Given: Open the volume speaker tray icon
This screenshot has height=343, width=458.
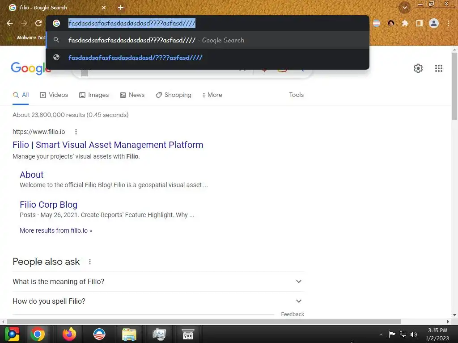Looking at the screenshot, I should click(414, 334).
